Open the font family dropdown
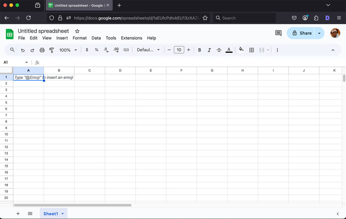 148,50
